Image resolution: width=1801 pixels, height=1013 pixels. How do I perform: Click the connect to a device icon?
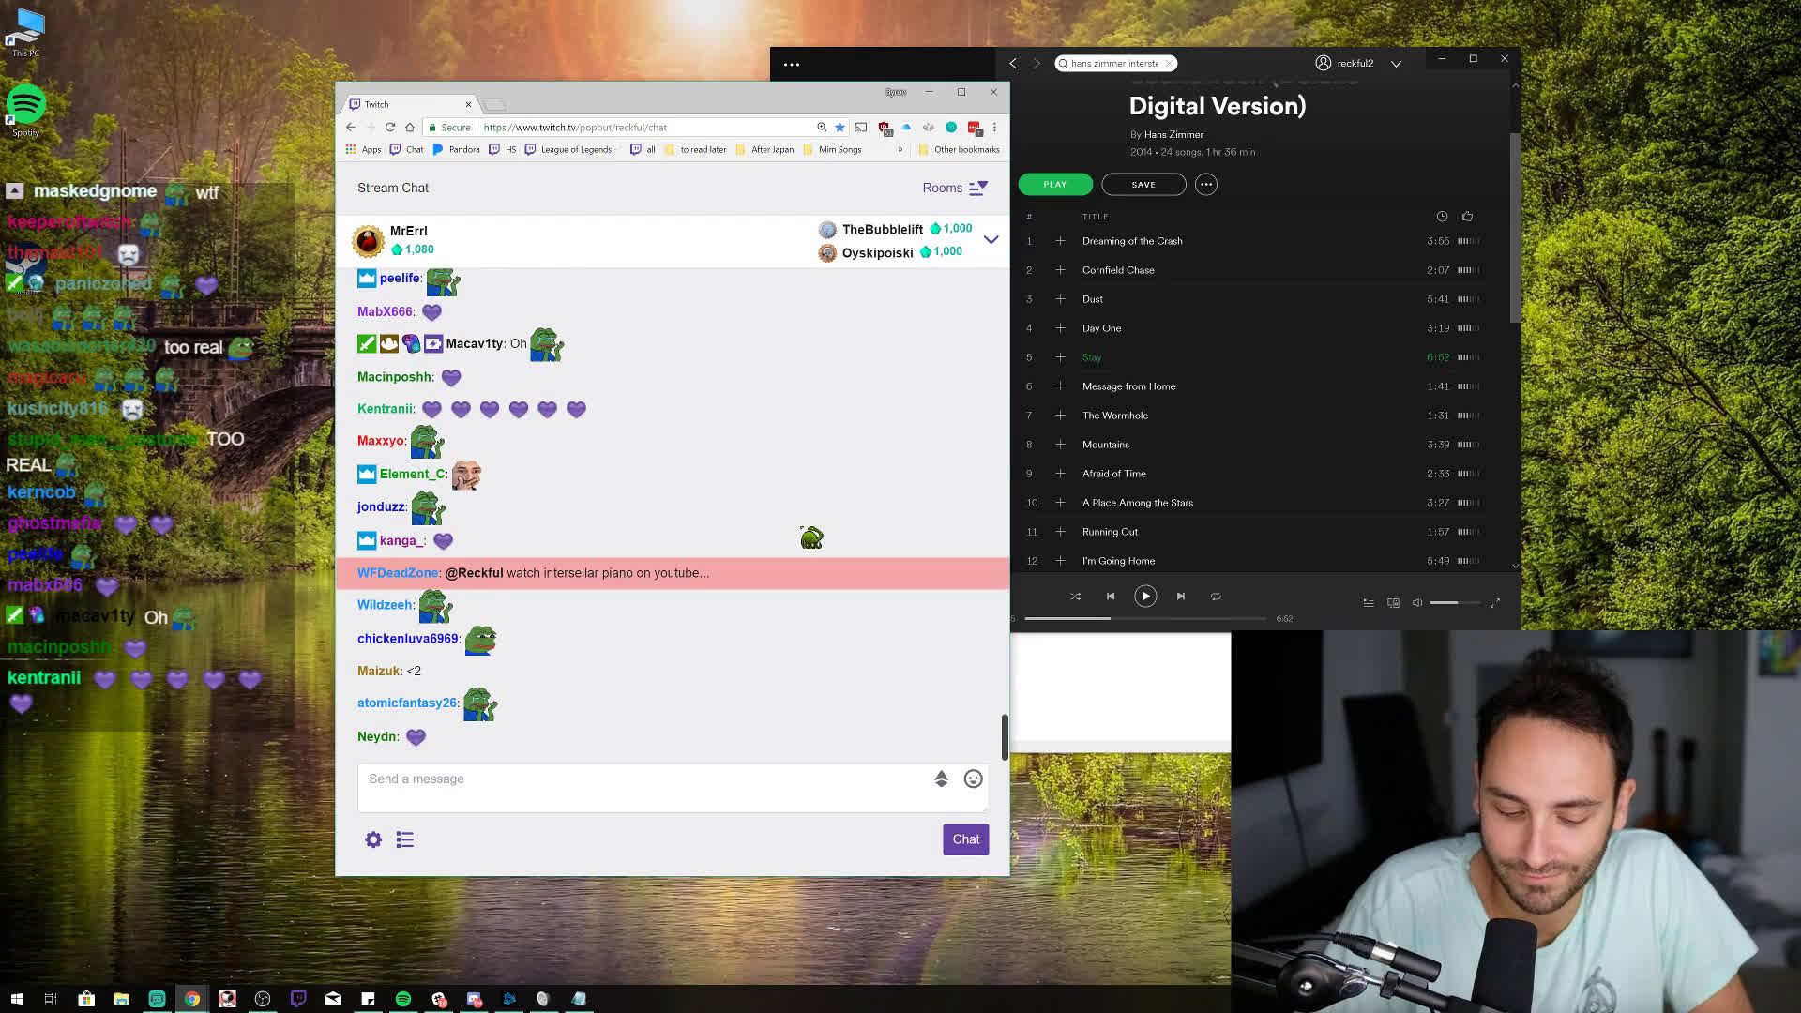(1393, 603)
